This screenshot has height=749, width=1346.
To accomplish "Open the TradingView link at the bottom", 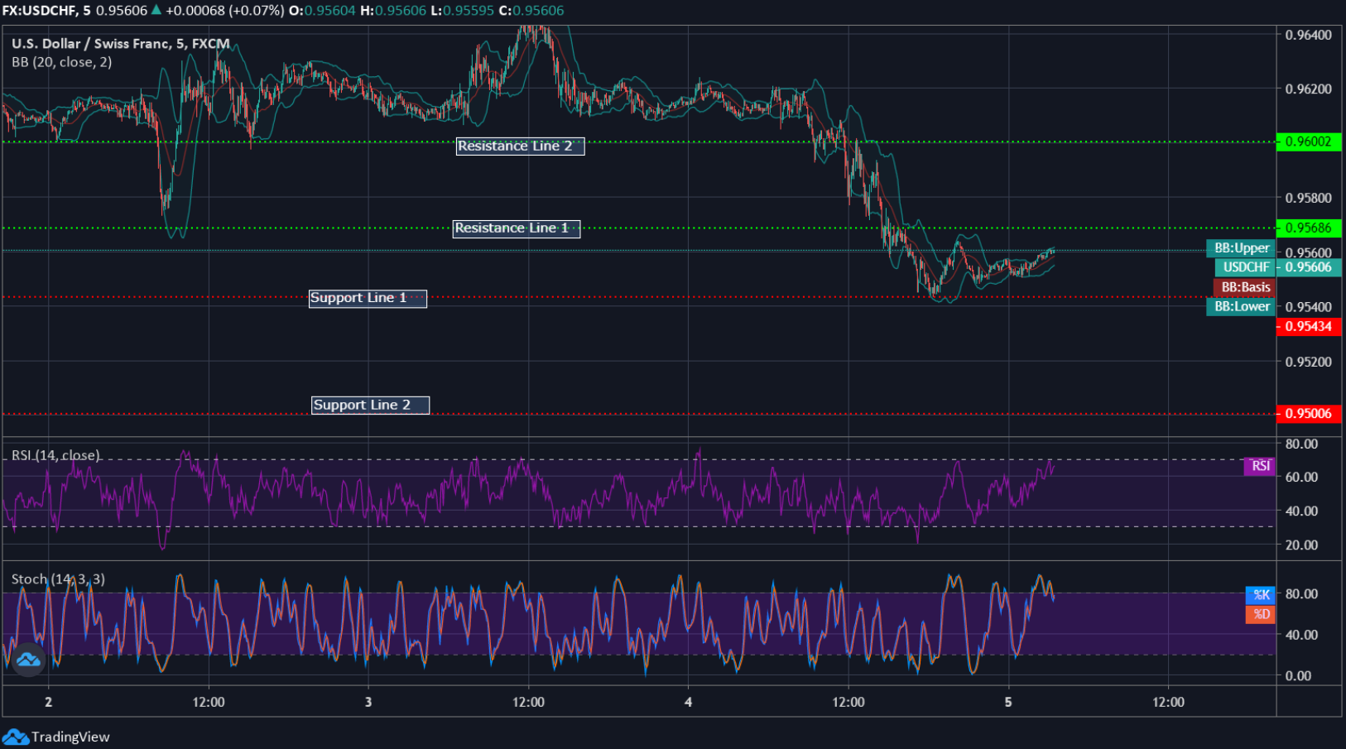I will [x=70, y=736].
